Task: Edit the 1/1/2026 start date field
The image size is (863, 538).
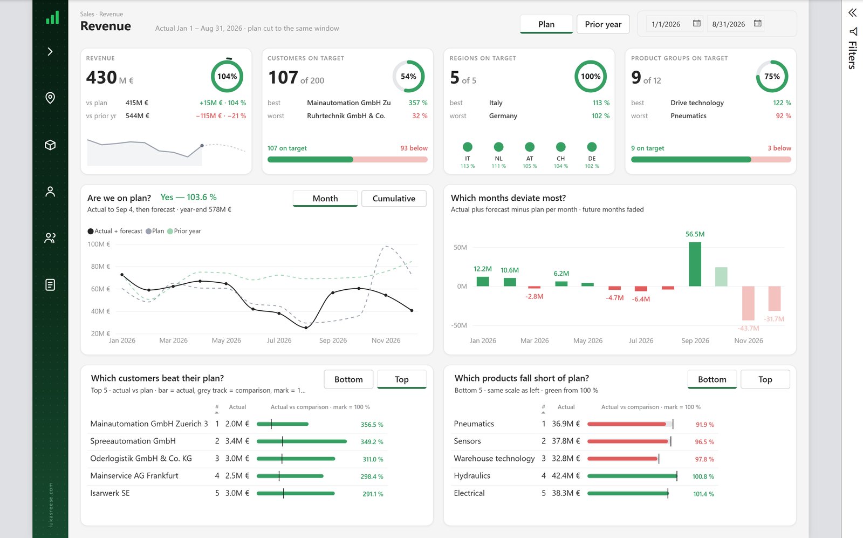Action: coord(666,24)
